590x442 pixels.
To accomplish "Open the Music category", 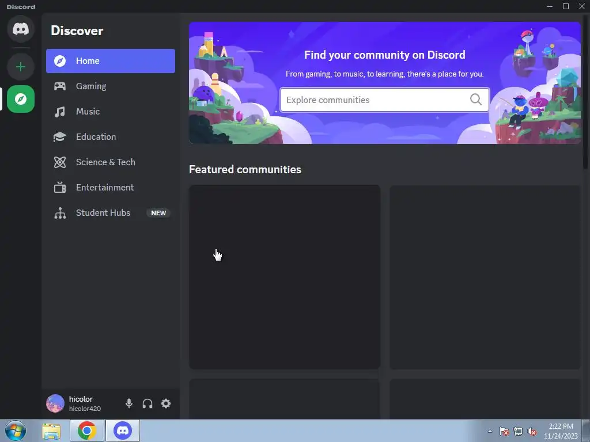I will click(x=111, y=112).
